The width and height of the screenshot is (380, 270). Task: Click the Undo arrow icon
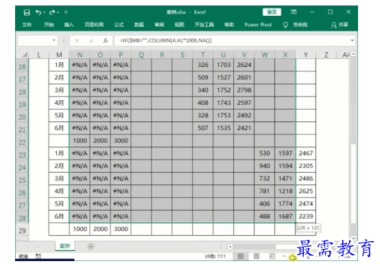tap(38, 12)
